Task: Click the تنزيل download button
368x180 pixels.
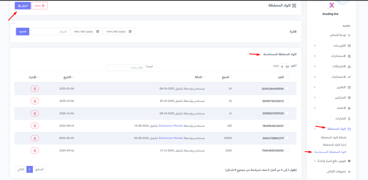Action: coord(23,6)
